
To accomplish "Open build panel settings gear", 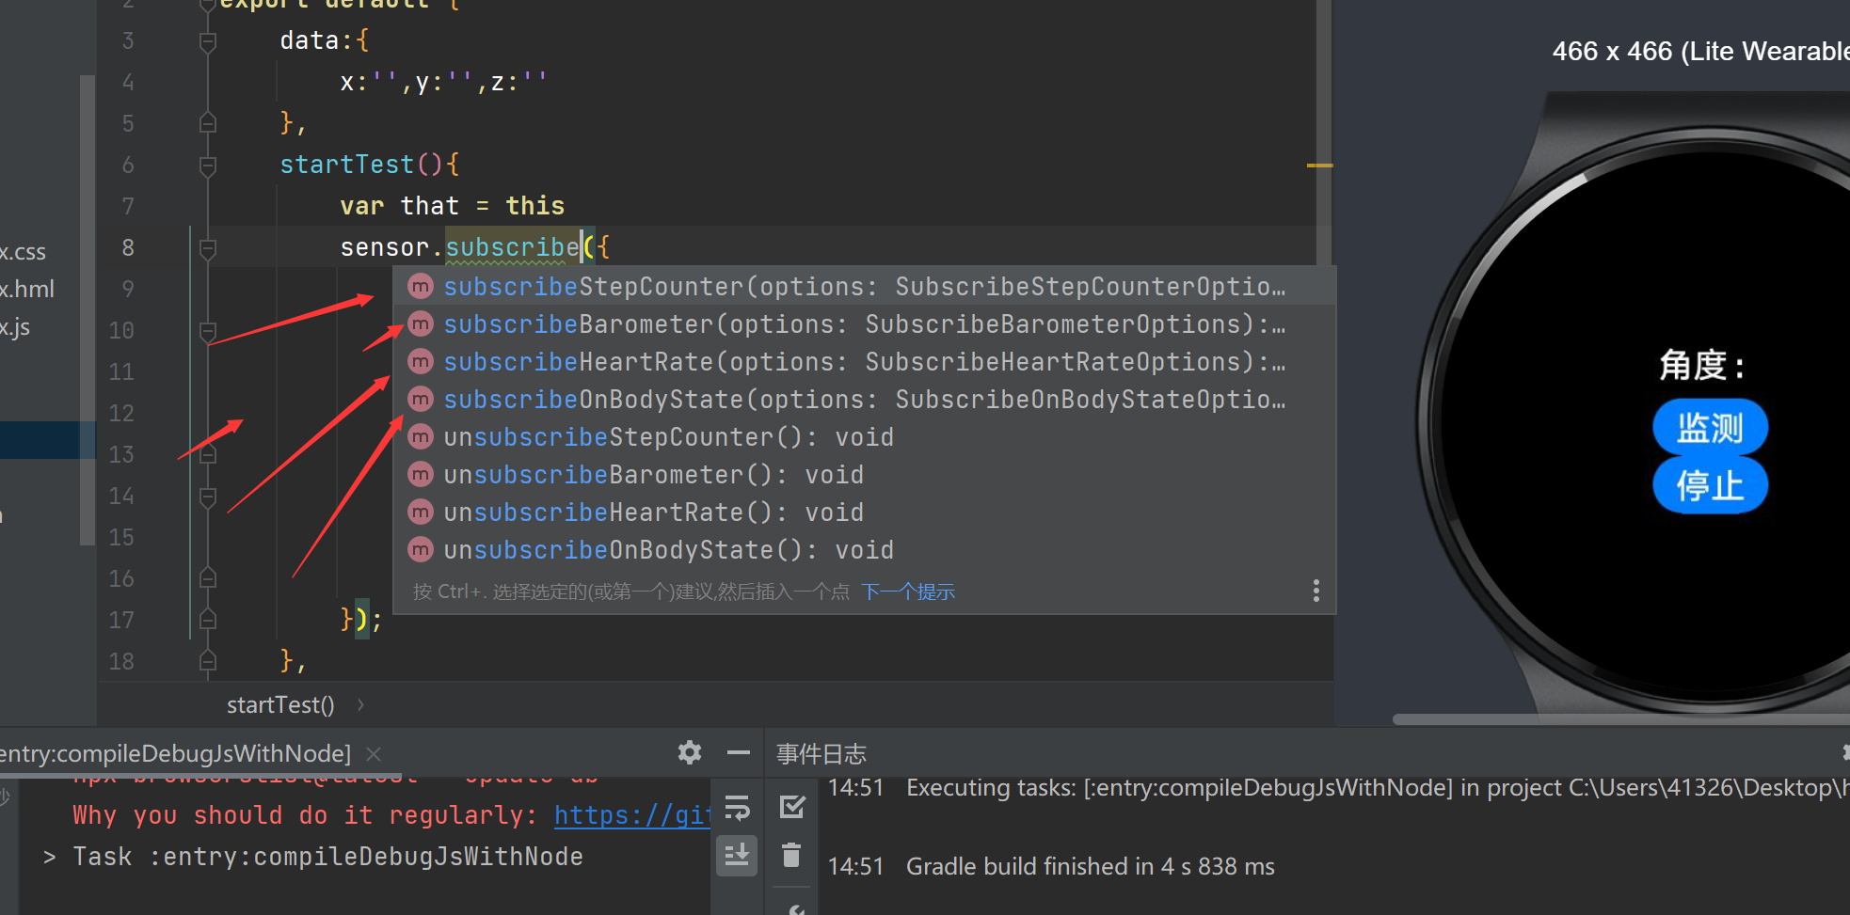I will 690,752.
